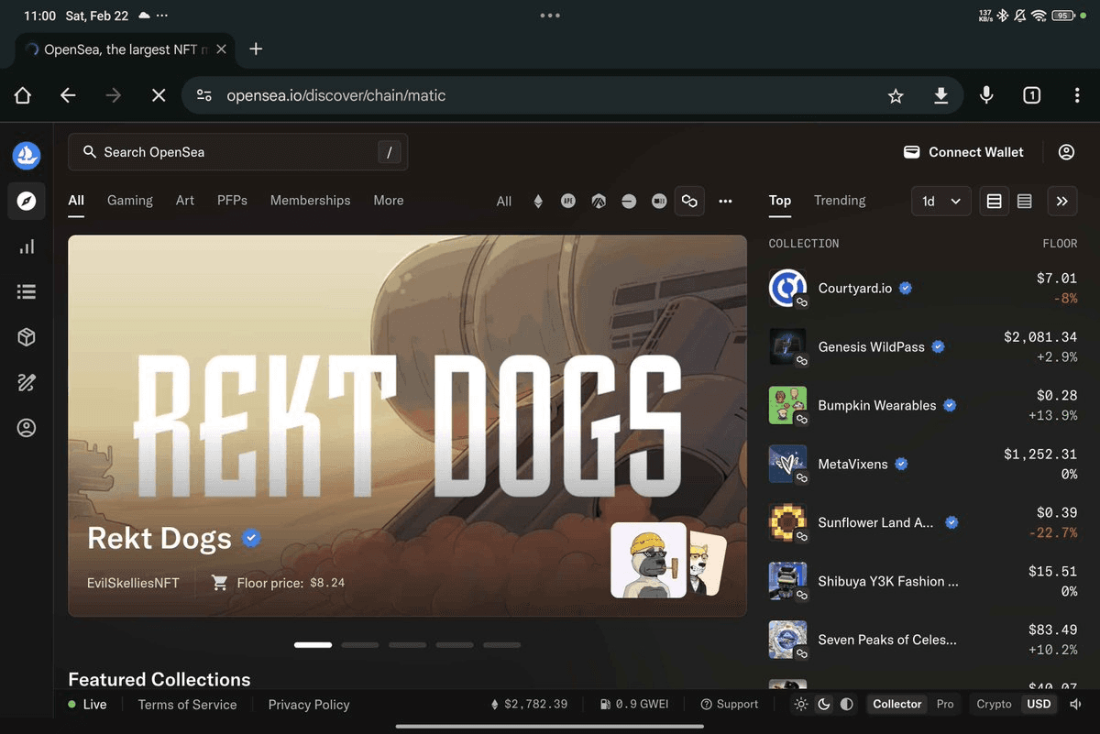This screenshot has width=1100, height=734.
Task: Open a new browser tab
Action: point(256,49)
